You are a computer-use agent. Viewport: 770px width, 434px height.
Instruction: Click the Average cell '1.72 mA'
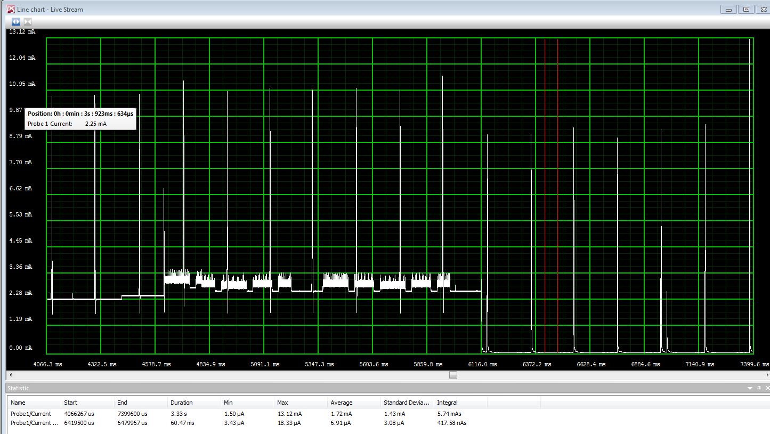[341, 414]
